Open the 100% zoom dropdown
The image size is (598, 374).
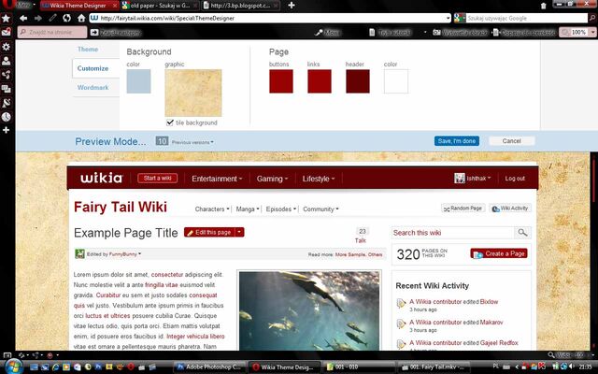point(592,33)
